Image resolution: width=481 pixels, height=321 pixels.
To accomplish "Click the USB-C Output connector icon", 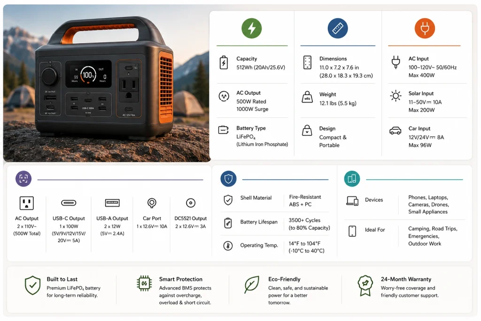I will [x=69, y=203].
